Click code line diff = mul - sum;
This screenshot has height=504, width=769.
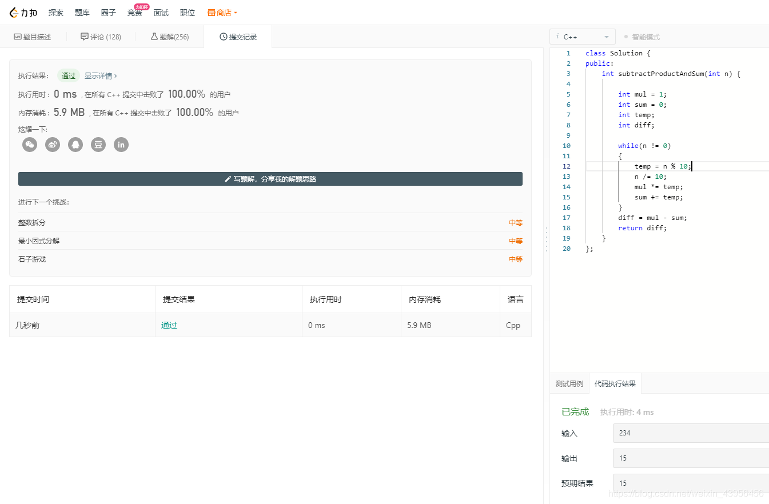653,218
